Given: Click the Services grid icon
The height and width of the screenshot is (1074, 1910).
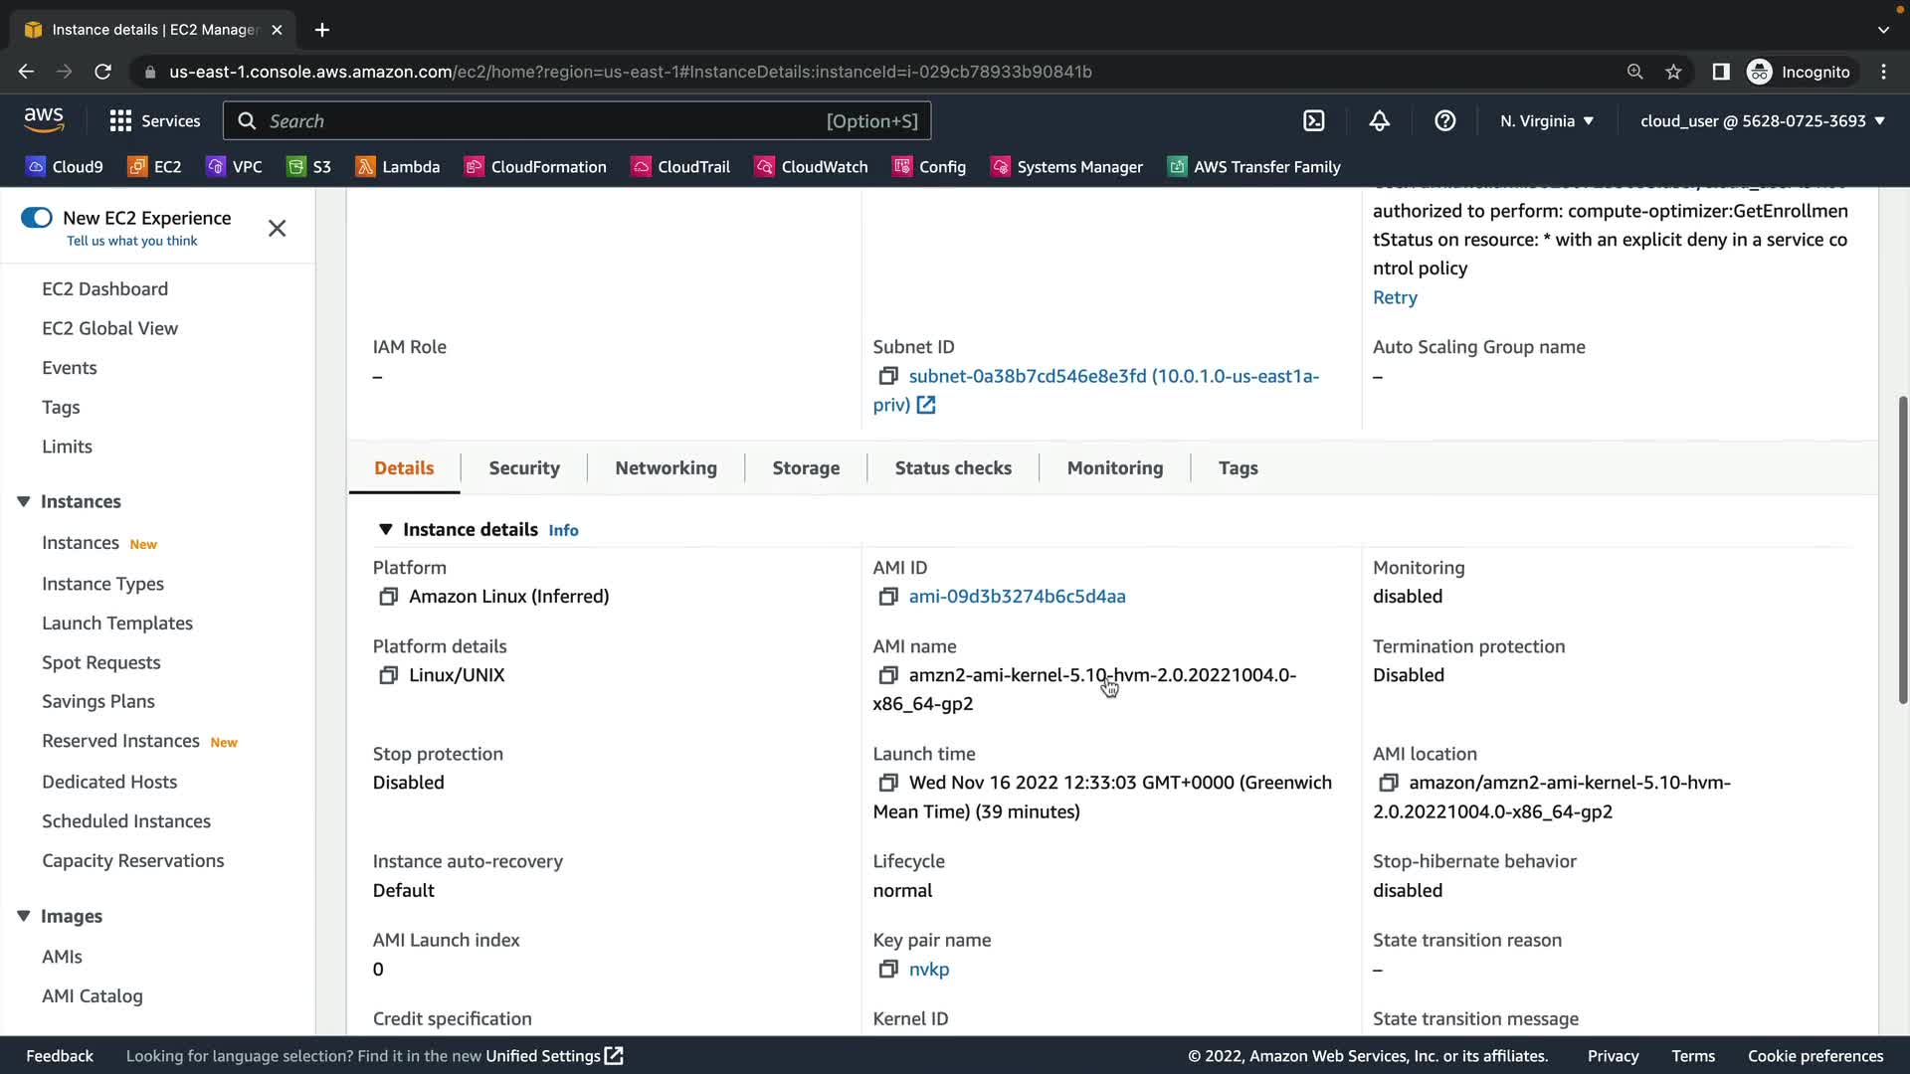Looking at the screenshot, I should pyautogui.click(x=120, y=121).
